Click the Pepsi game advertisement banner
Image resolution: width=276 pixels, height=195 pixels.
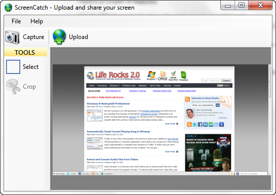[x=208, y=152]
